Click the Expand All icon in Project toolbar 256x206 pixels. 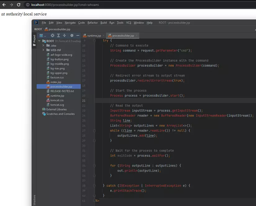click(x=58, y=36)
